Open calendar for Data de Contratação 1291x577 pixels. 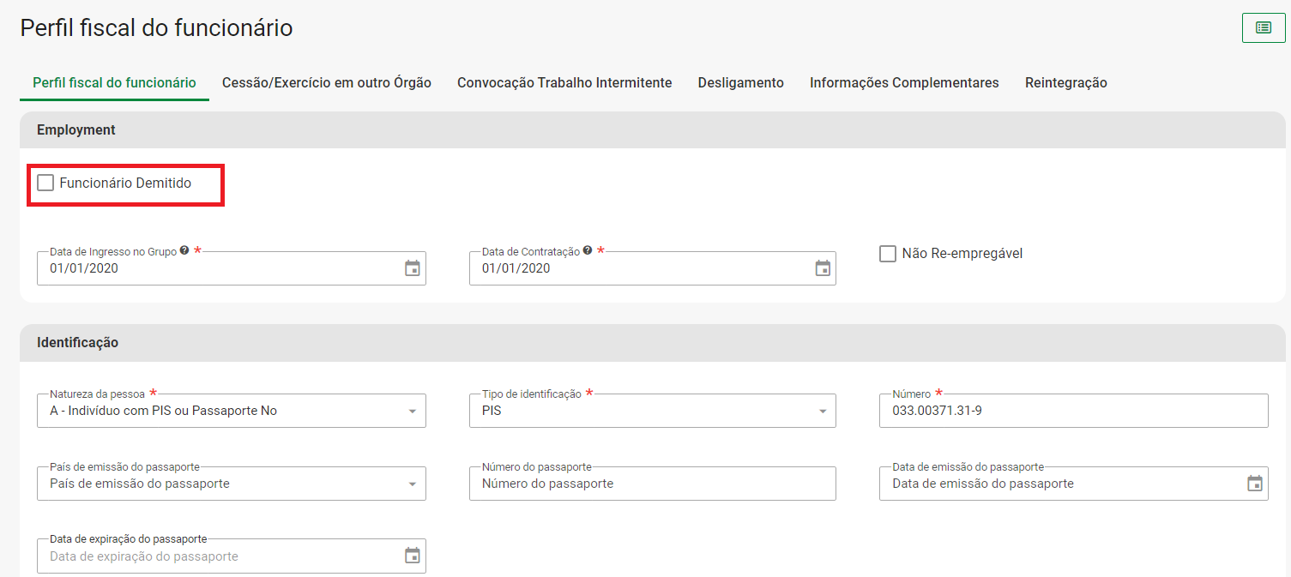(822, 268)
